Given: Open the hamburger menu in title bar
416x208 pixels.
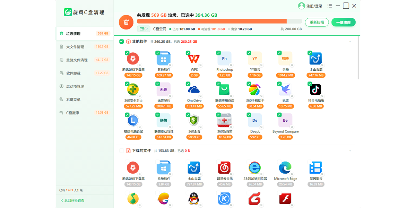Looking at the screenshot, I should 329,6.
